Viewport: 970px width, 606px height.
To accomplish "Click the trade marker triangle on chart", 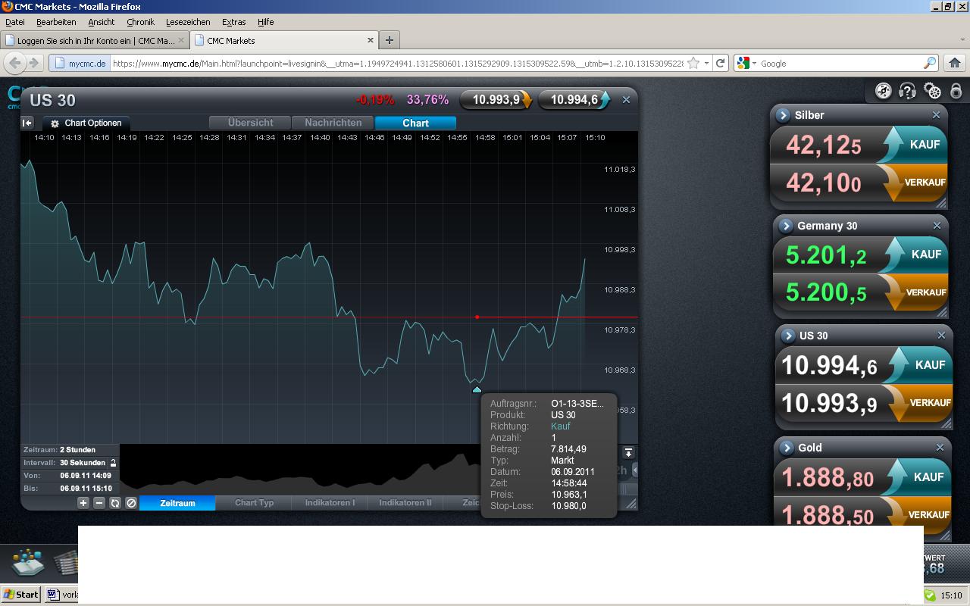I will click(x=477, y=389).
